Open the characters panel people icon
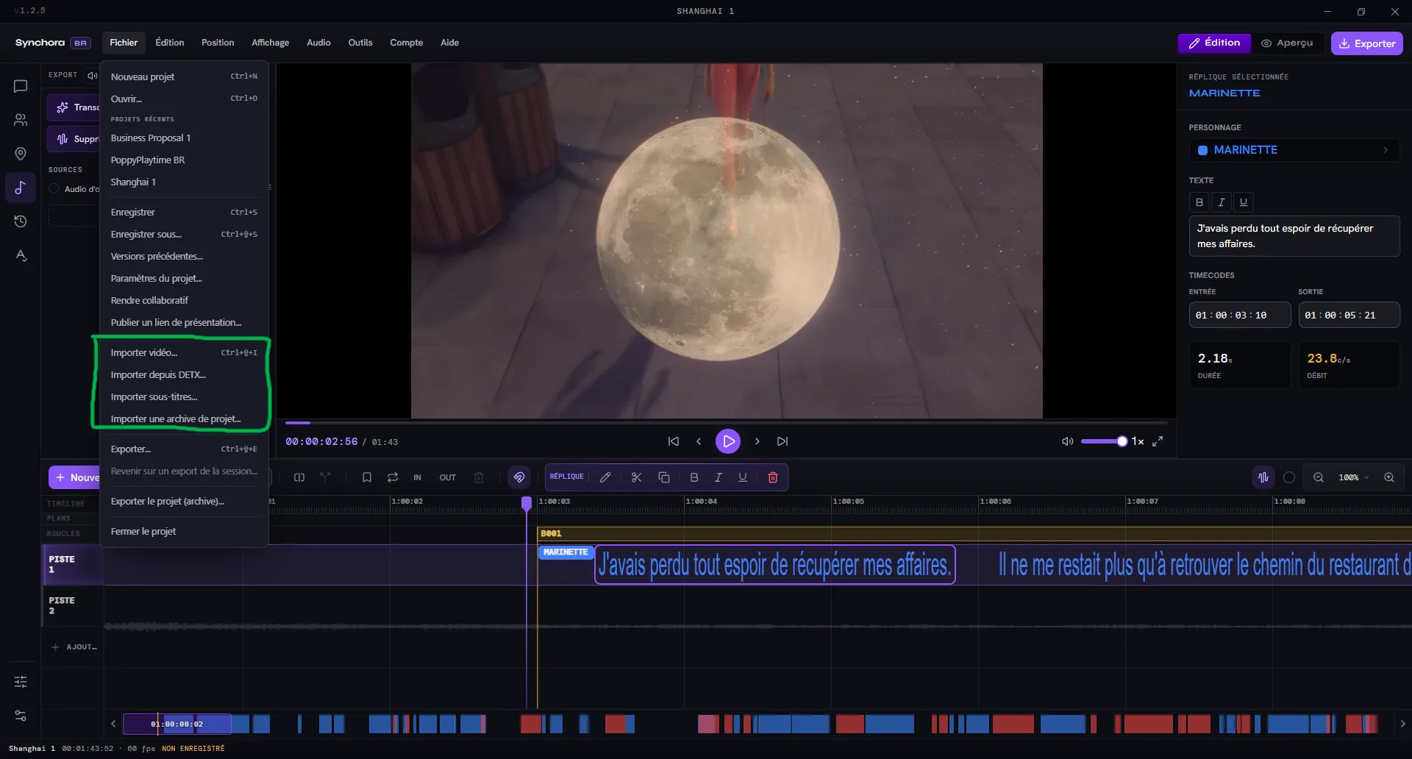The image size is (1412, 759). pos(21,120)
